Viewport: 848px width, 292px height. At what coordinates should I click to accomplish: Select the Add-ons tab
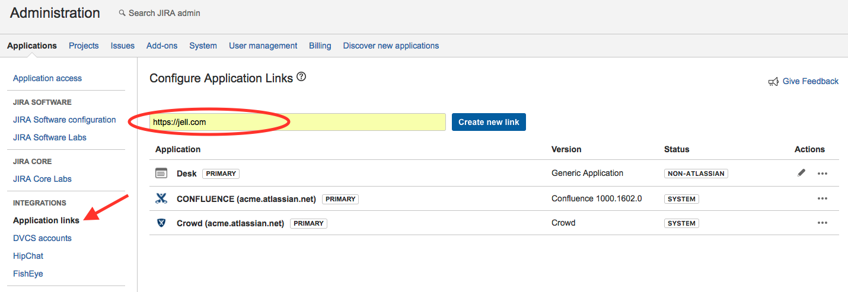(x=162, y=46)
